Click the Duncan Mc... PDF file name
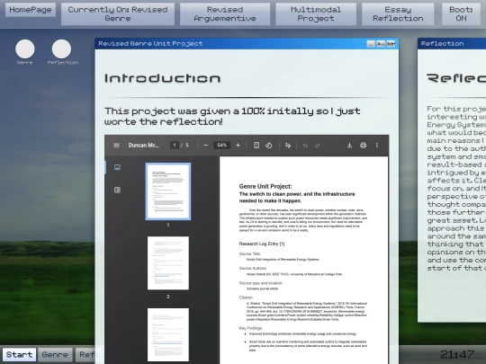Screen dimensions: 486x364 143,146
